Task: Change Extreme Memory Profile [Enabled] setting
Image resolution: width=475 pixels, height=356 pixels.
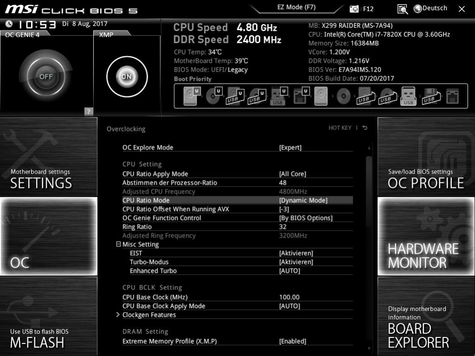Action: click(293, 341)
